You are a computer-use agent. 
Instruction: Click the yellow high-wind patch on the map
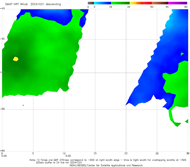[16, 59]
